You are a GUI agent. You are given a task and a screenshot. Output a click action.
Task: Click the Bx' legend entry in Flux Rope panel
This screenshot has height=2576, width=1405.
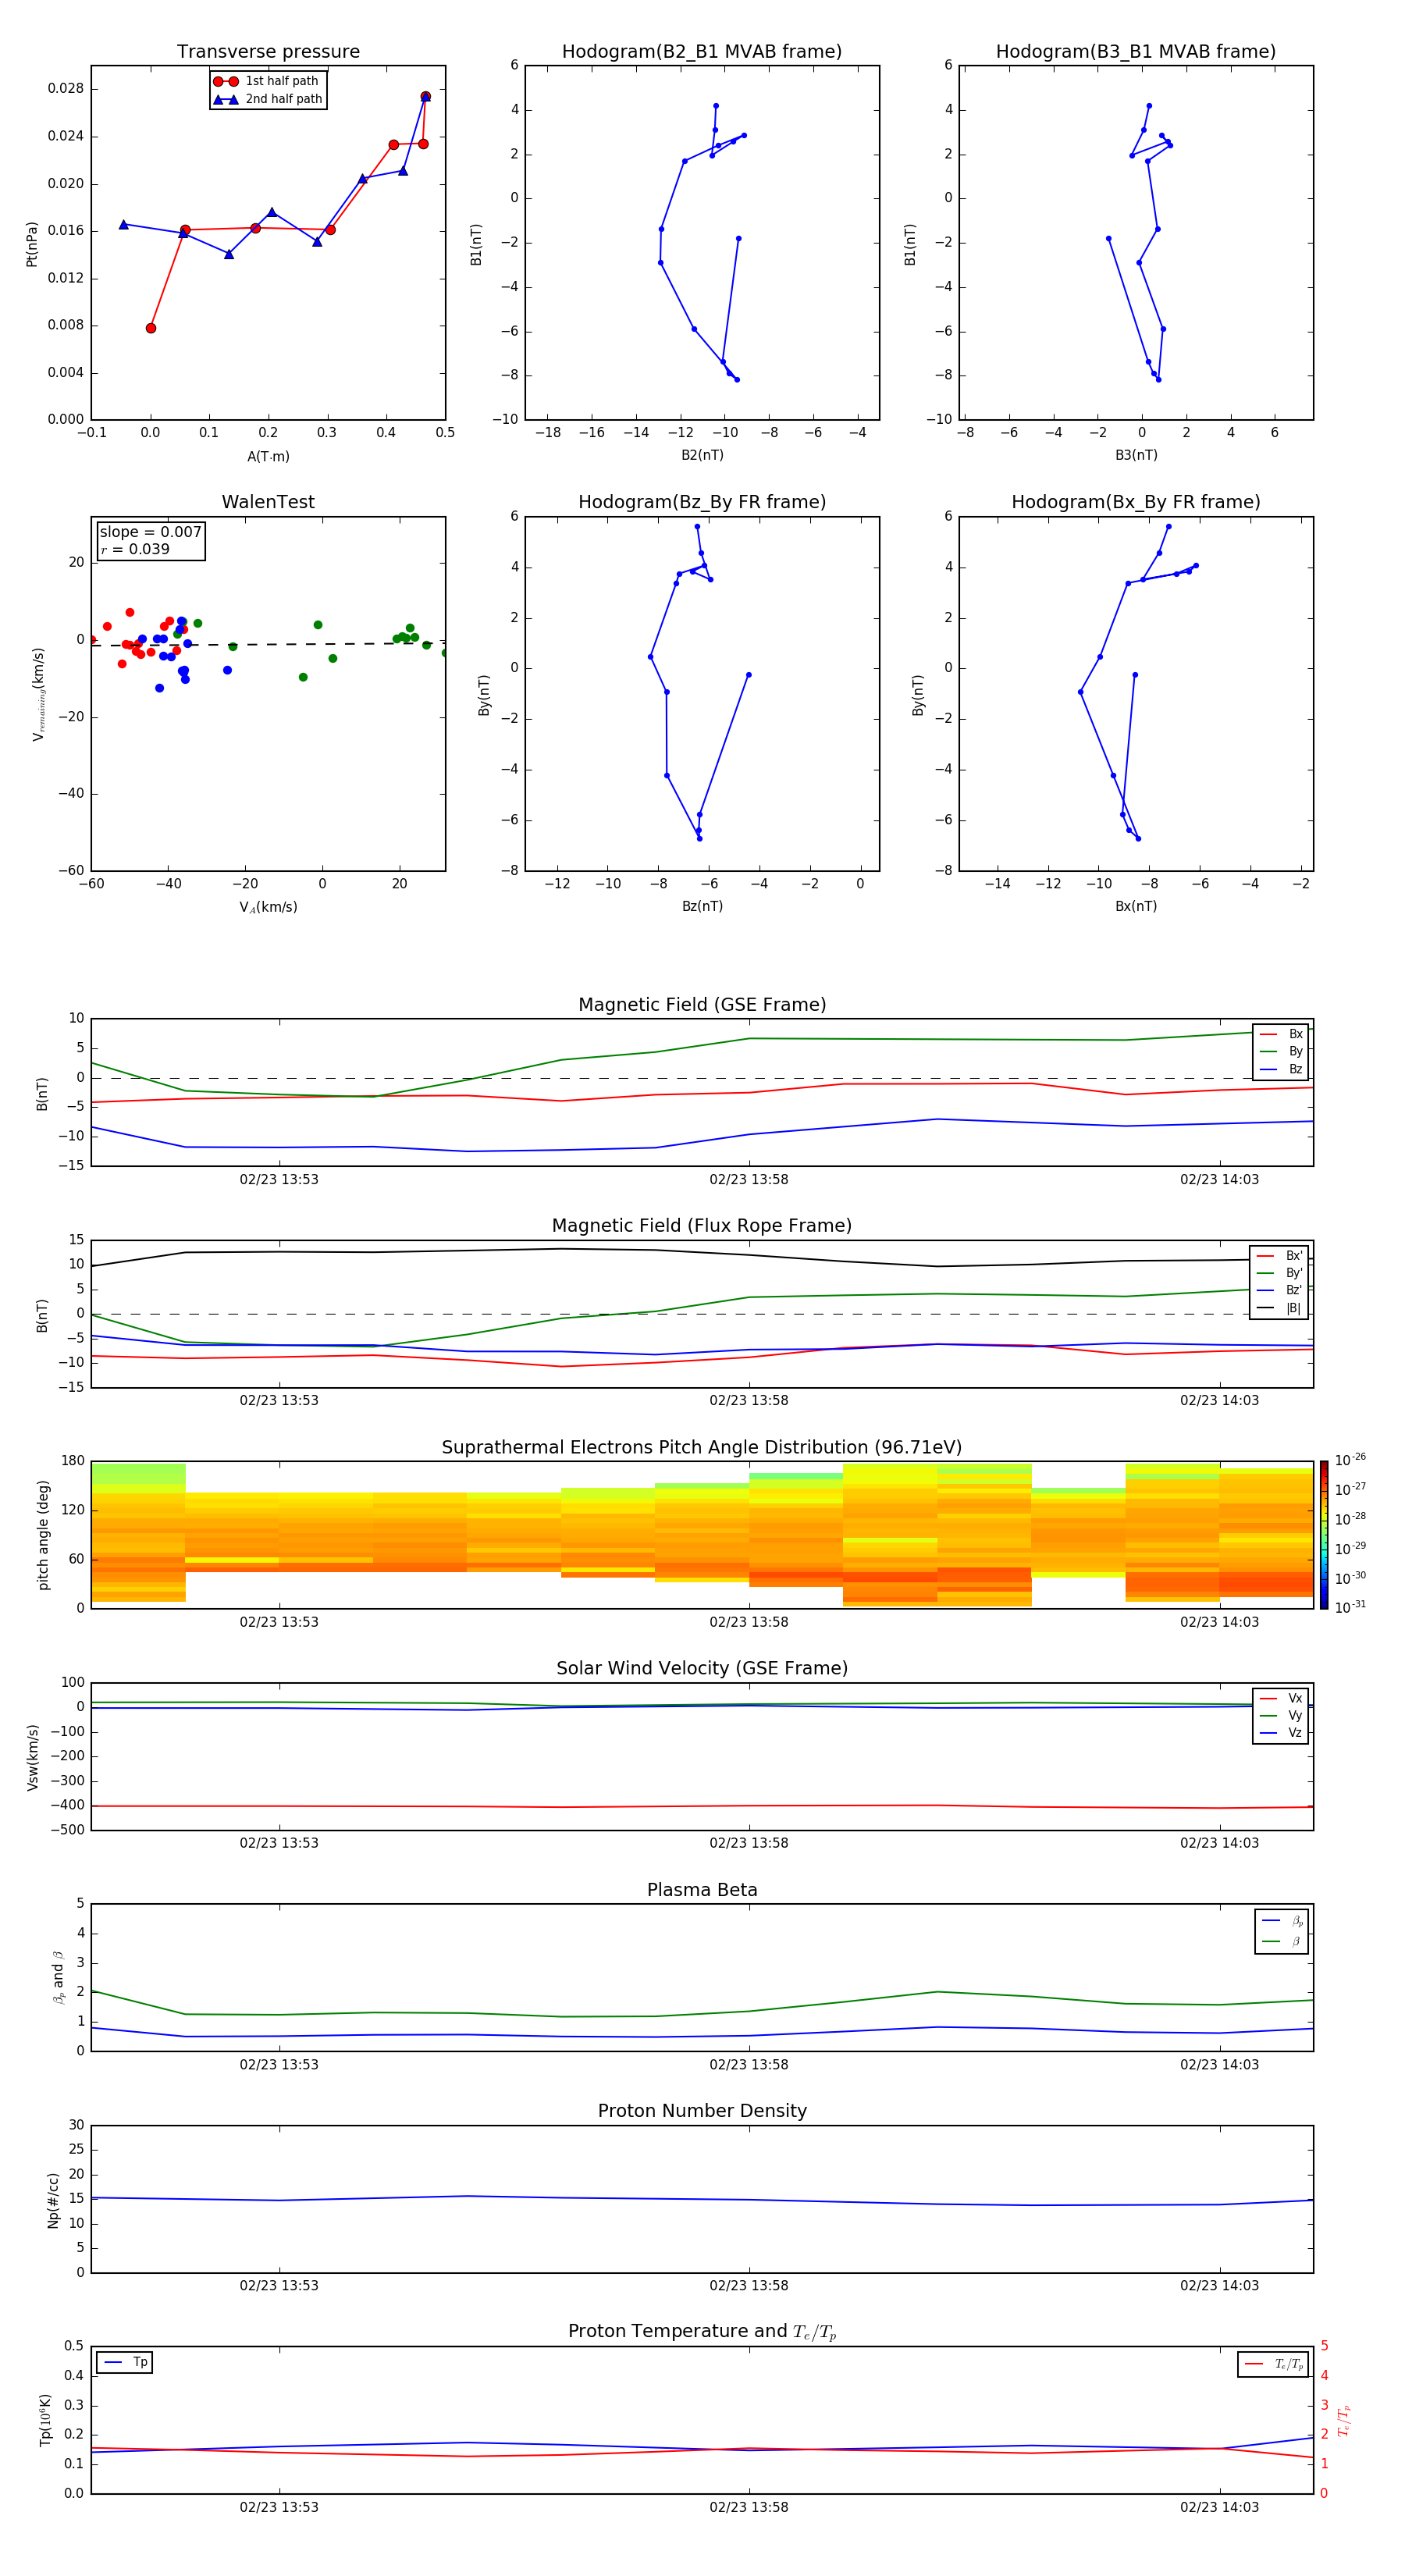[x=1280, y=1256]
